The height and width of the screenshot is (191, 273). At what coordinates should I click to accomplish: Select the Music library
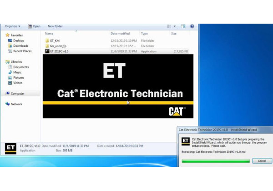(17, 72)
